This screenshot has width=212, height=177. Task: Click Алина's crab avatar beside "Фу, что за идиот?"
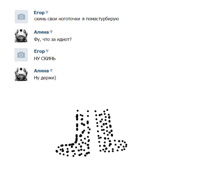tap(21, 36)
